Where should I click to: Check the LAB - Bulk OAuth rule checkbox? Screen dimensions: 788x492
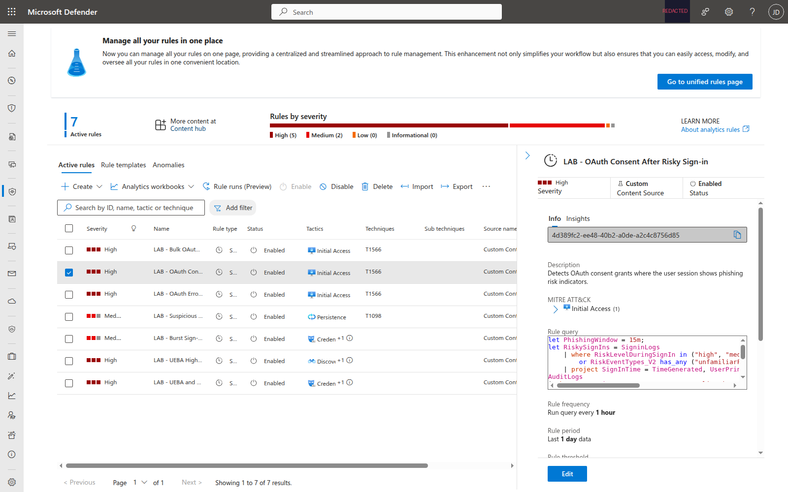68,249
